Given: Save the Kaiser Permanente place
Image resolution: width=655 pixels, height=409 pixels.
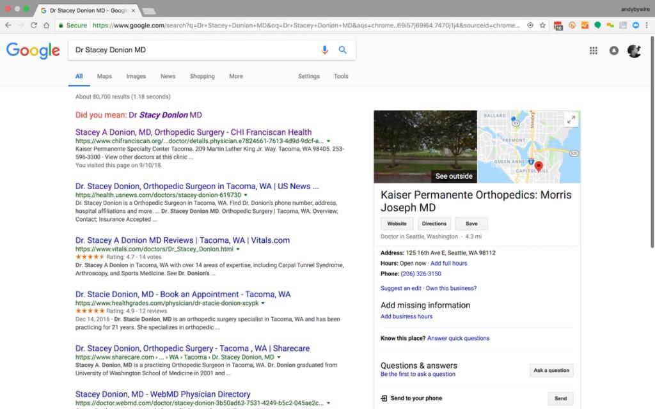Looking at the screenshot, I should (x=471, y=224).
